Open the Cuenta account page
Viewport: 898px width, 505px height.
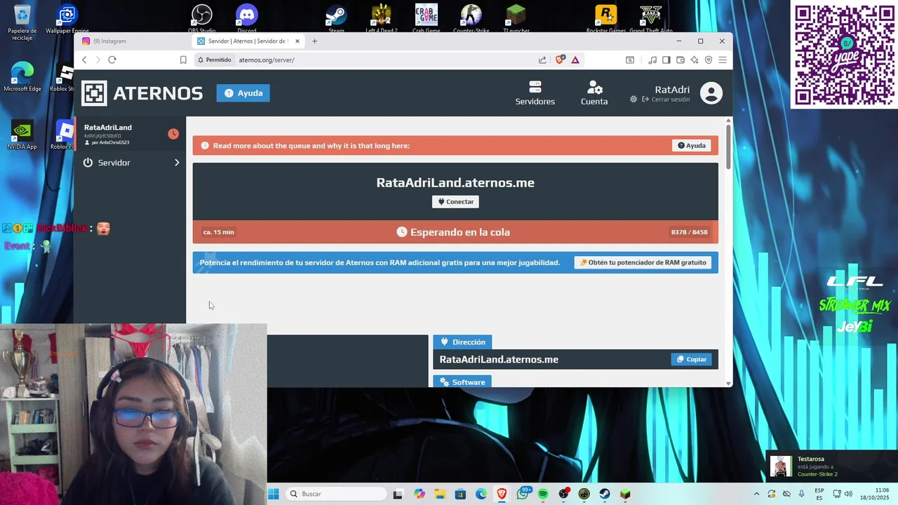pyautogui.click(x=594, y=93)
